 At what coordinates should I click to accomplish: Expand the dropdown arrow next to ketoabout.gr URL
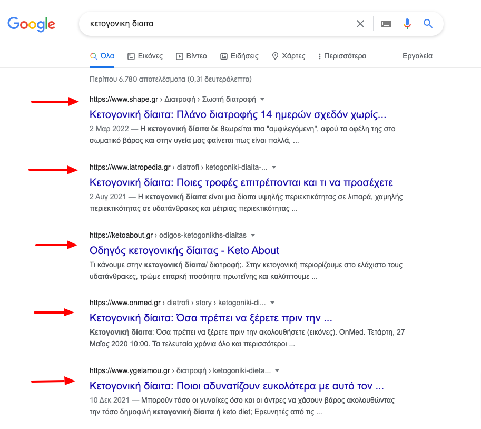(x=253, y=236)
